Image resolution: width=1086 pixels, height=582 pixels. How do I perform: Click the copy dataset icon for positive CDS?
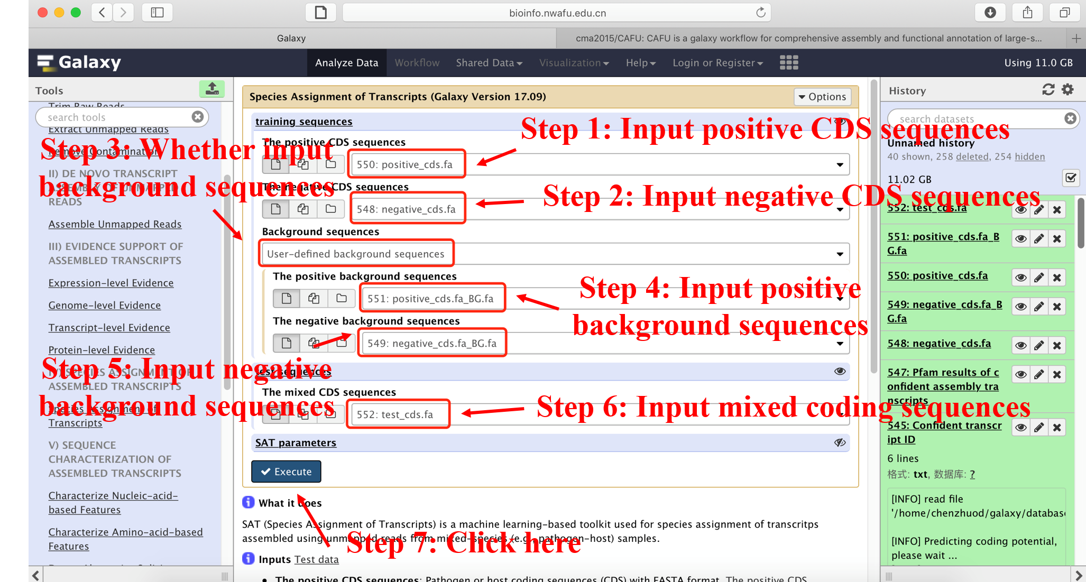302,164
